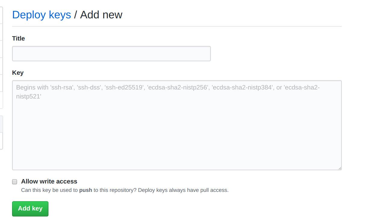368x218 pixels.
Task: Click the 'nistp521' placeholder line in Key area
Action: [x=29, y=96]
